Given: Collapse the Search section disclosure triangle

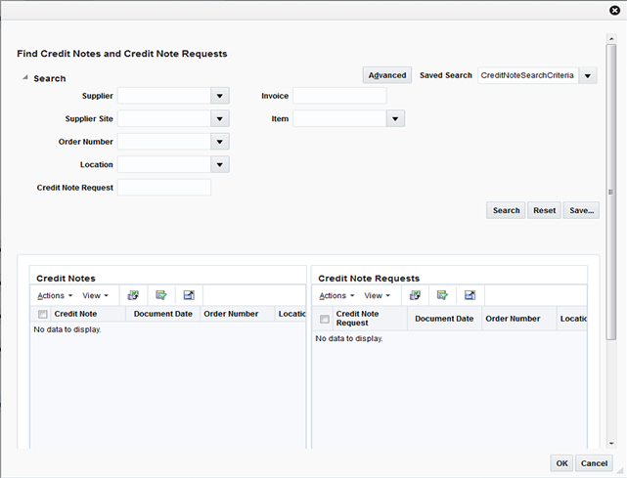Looking at the screenshot, I should 25,78.
